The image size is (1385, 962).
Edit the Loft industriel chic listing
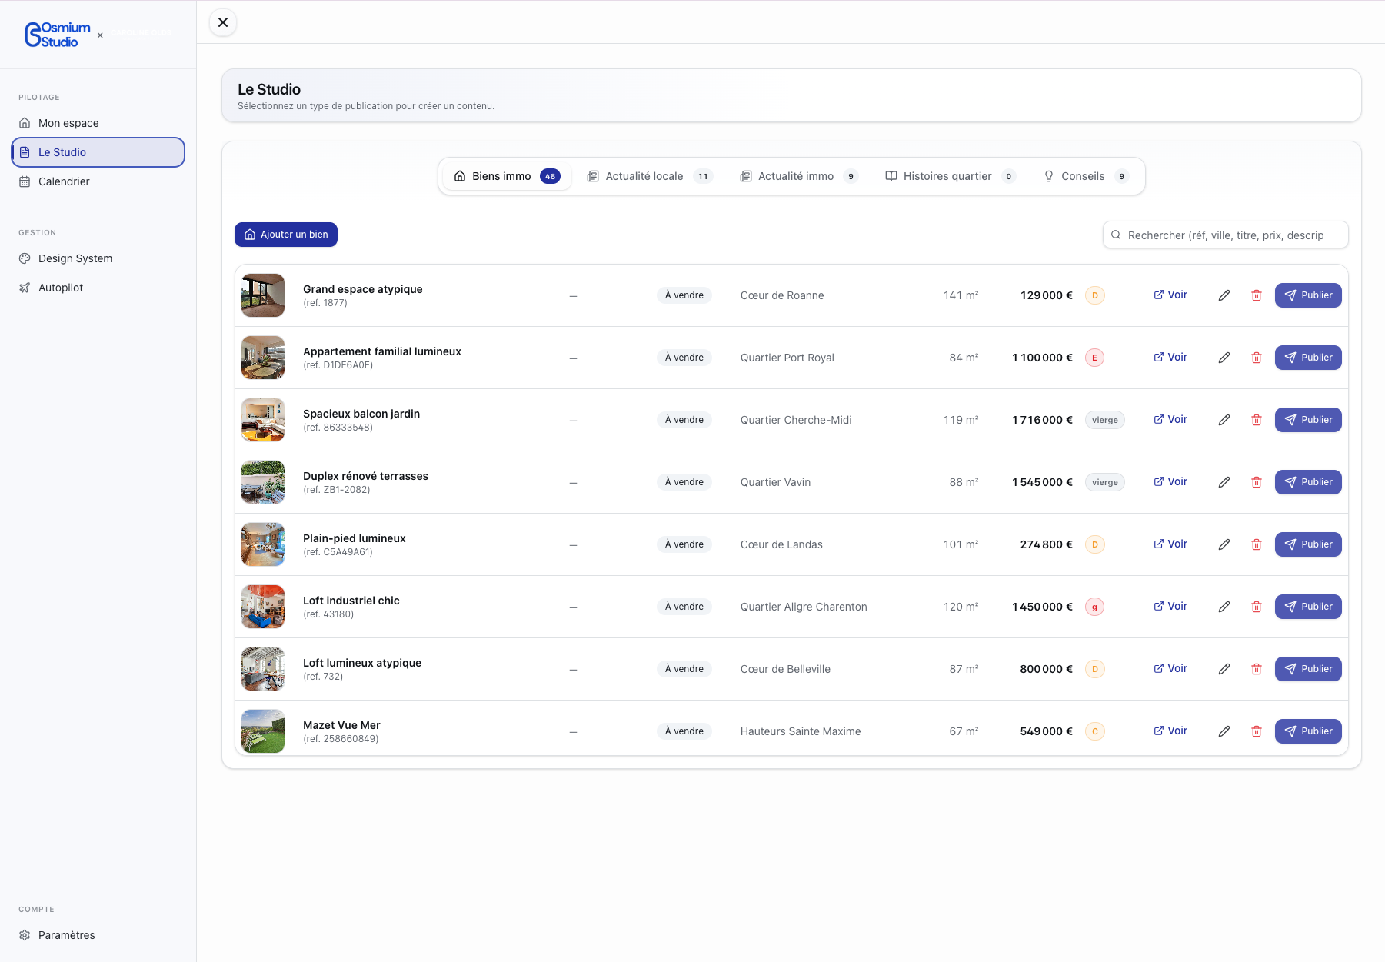1224,607
